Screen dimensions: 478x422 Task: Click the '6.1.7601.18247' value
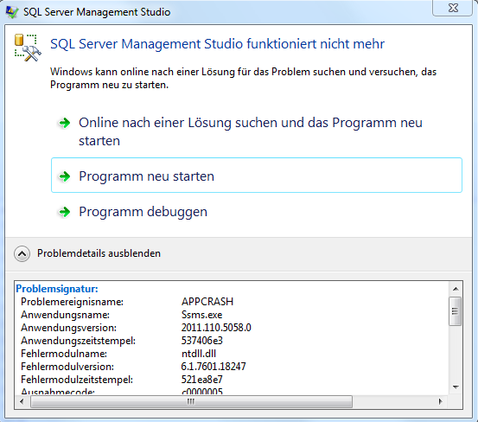(x=214, y=367)
